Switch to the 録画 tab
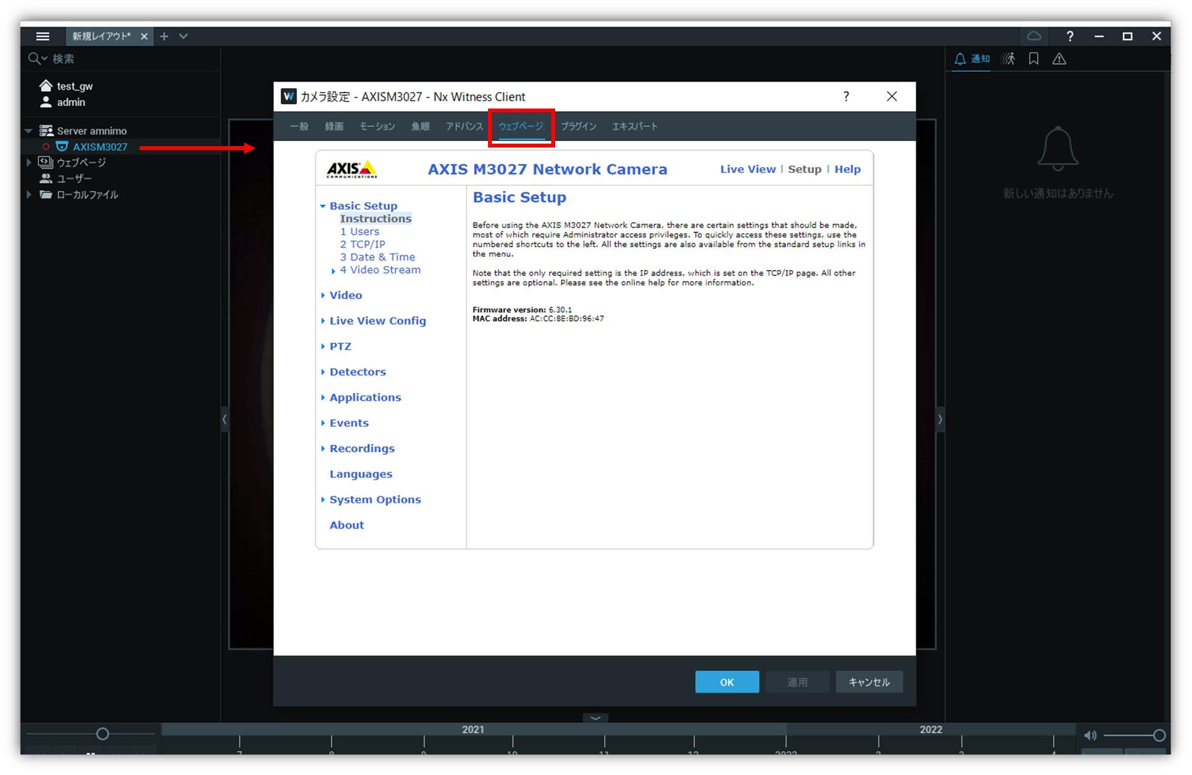 click(334, 126)
